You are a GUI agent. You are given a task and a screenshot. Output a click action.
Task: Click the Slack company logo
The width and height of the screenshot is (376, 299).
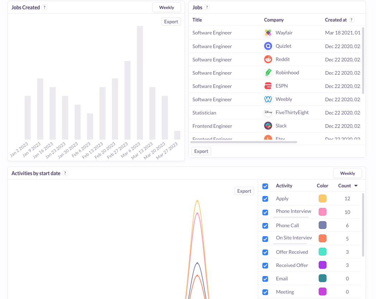click(x=268, y=126)
